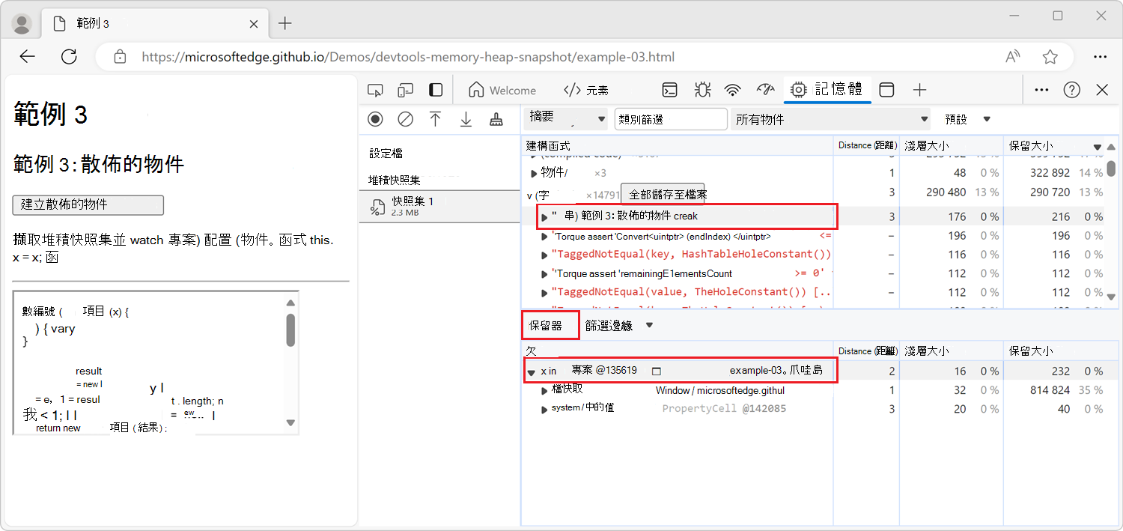Open the Application tool icon
Viewport: 1123px width, 531px height.
(886, 91)
